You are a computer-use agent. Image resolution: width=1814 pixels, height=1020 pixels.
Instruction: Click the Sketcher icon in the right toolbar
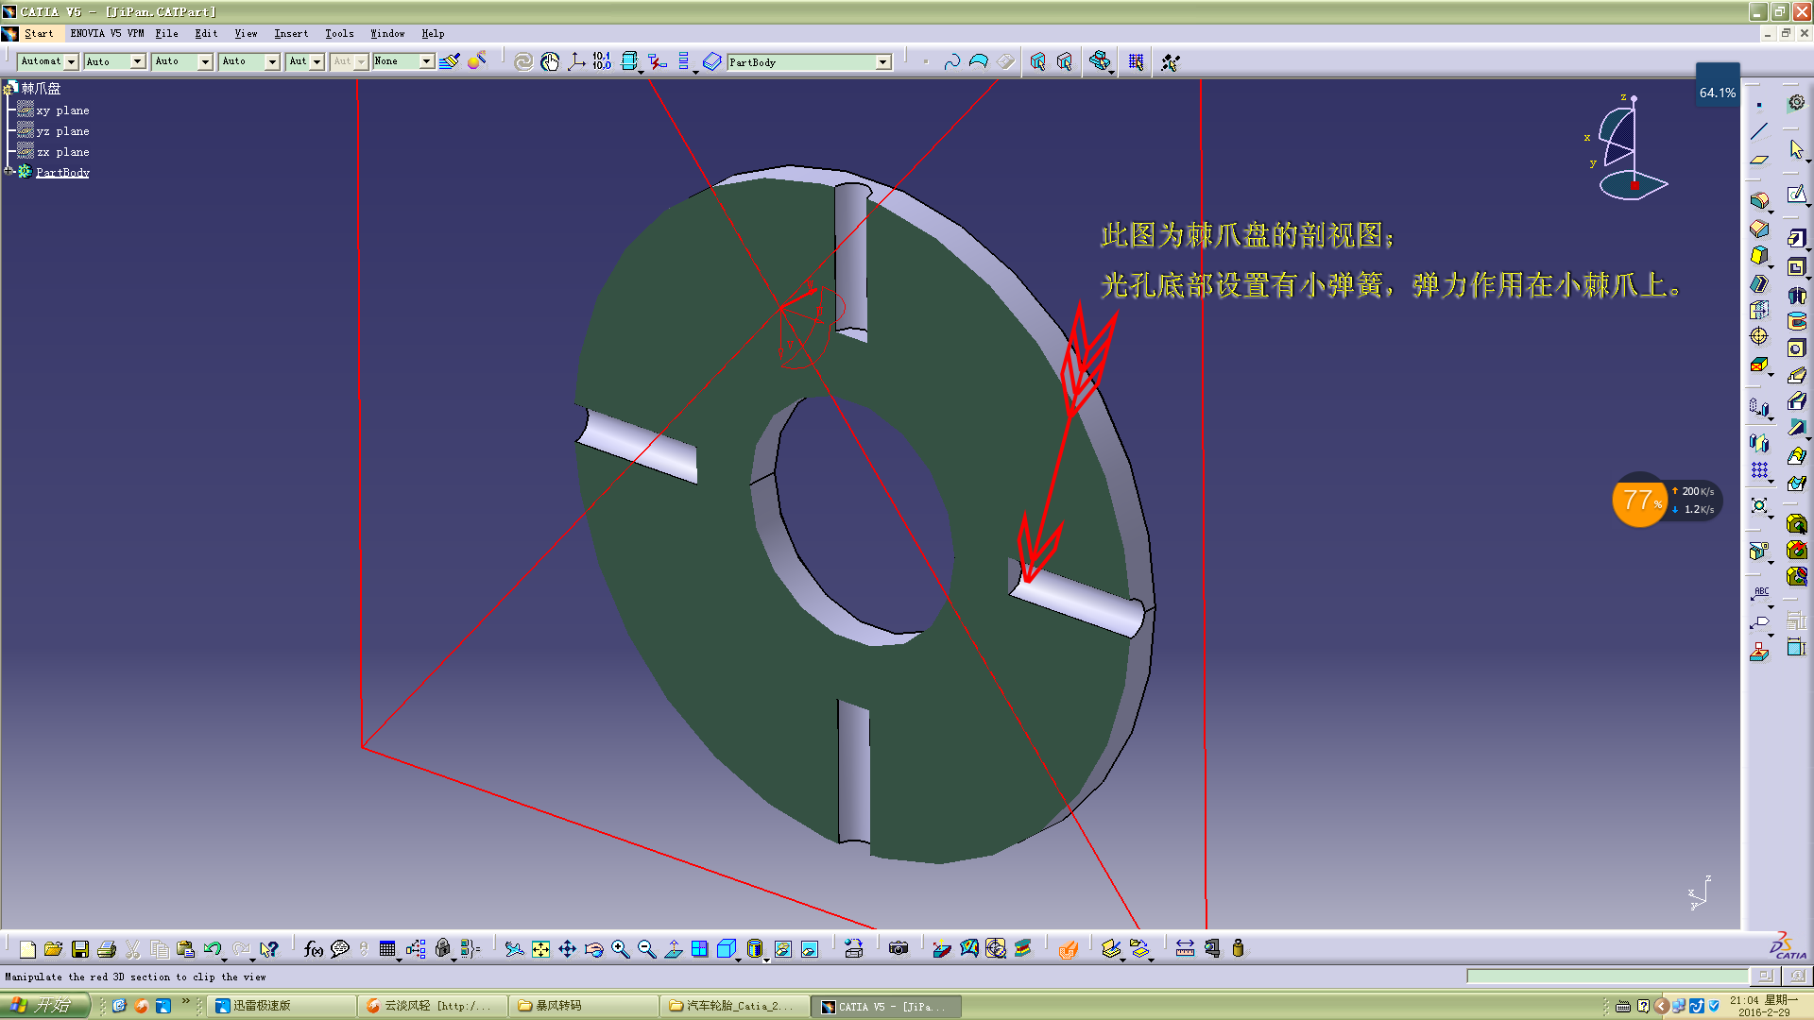click(1796, 195)
